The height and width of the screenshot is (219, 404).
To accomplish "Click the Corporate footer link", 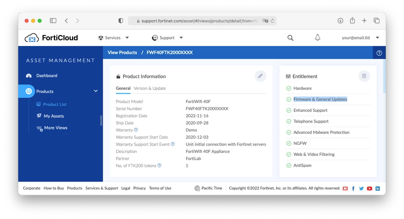I will [x=32, y=188].
